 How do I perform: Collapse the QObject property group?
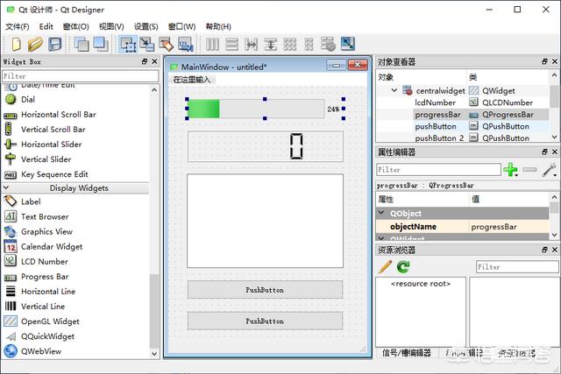(382, 213)
